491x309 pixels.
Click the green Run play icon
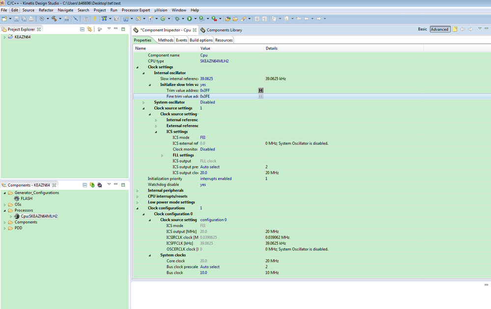[x=189, y=19]
